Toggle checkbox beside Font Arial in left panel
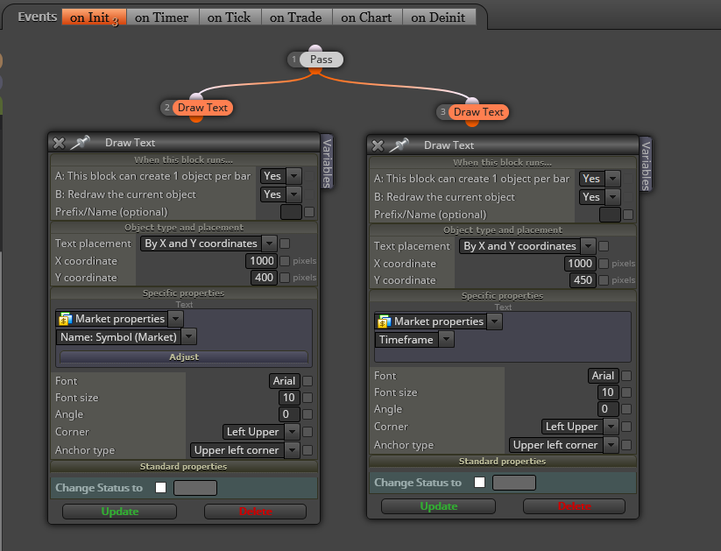Screen dimensions: 721x551 307,381
